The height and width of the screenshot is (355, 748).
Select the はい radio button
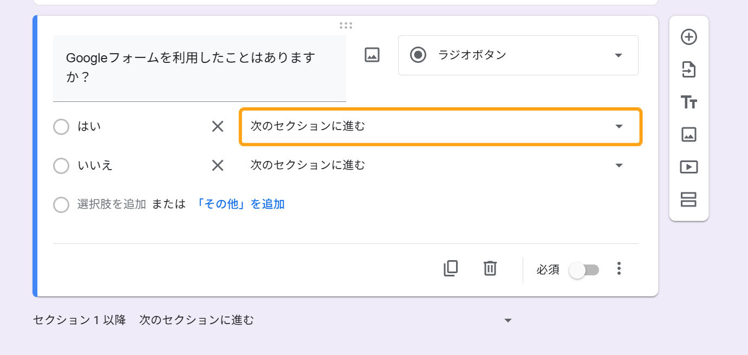coord(61,127)
